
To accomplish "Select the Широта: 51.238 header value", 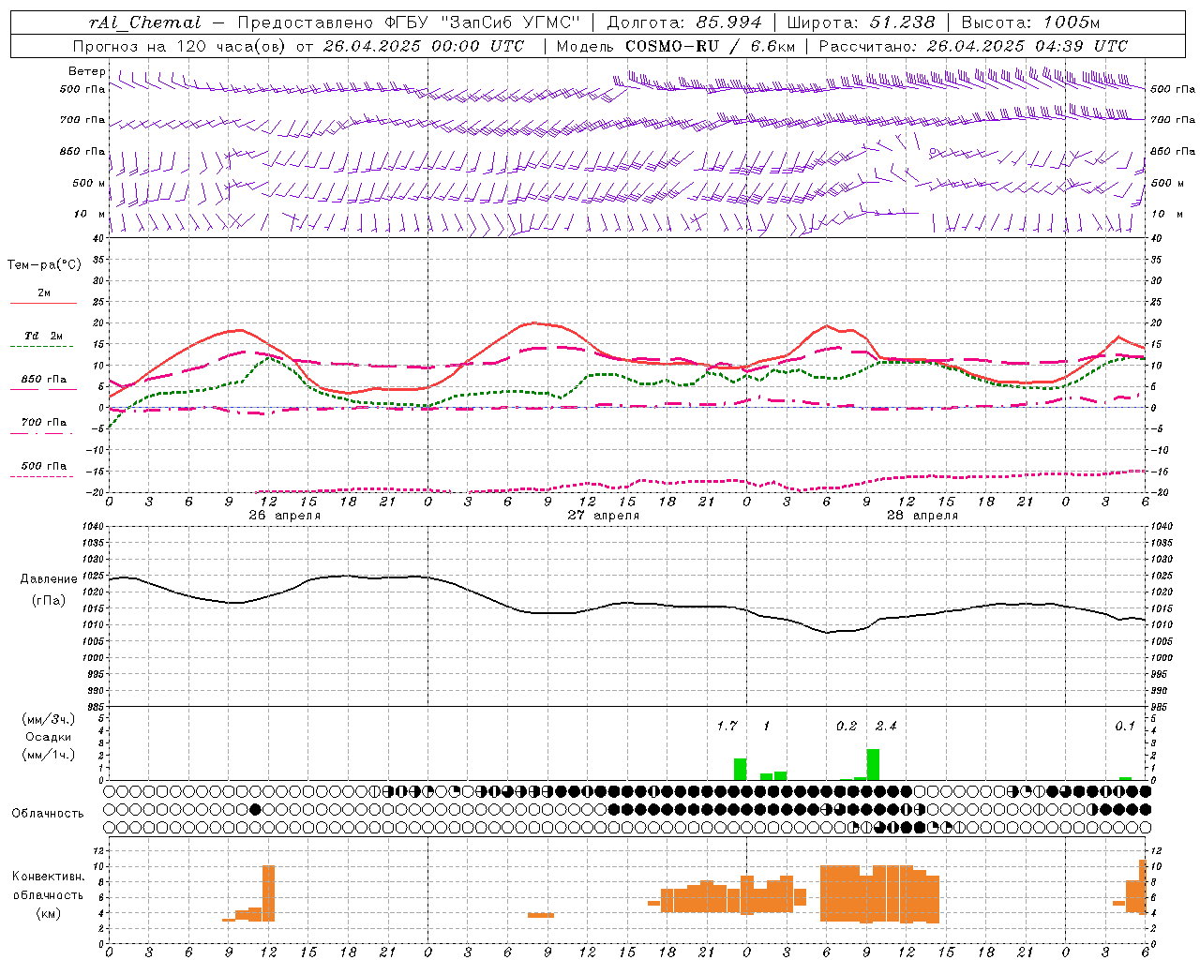I will [x=861, y=22].
